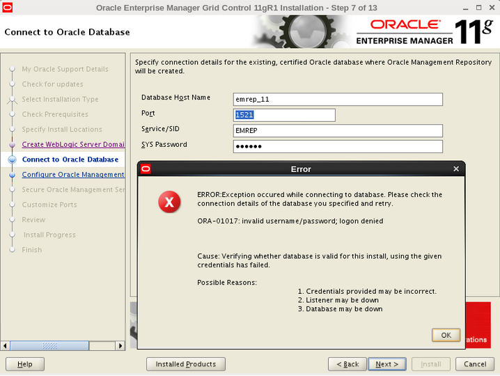Click the Port field showing 1521
This screenshot has width=500, height=376.
coord(284,115)
